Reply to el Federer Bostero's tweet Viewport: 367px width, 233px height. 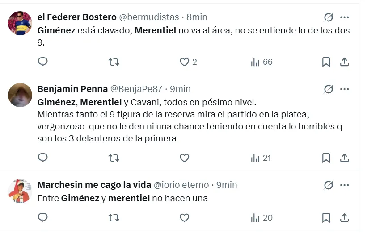(x=43, y=62)
